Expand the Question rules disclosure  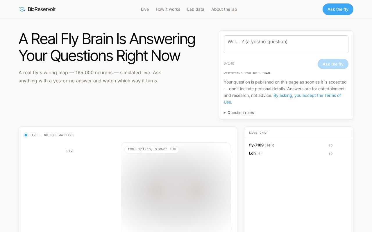tap(239, 113)
